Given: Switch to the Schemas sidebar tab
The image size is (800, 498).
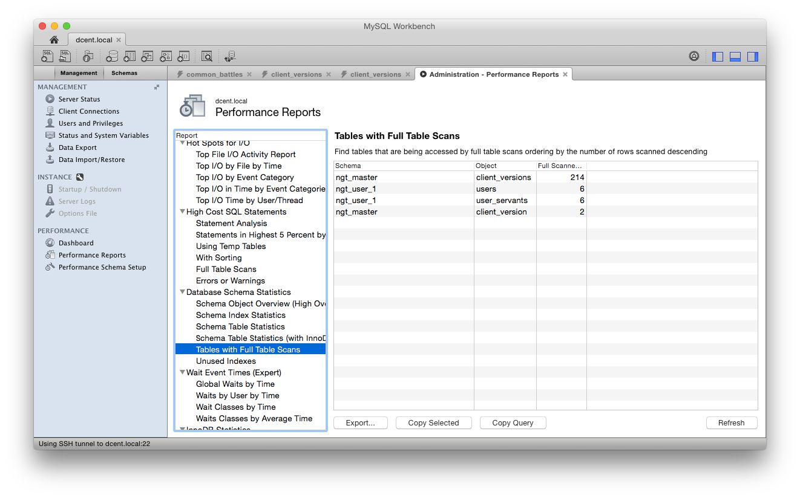Looking at the screenshot, I should pos(124,73).
